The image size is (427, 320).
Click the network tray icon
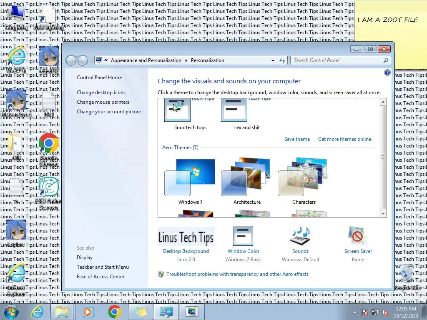375,312
